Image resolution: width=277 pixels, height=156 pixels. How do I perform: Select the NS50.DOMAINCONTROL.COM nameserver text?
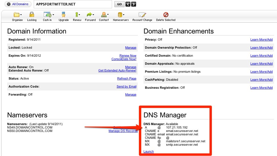(x=30, y=131)
